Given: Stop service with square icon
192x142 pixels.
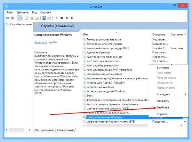Looking at the screenshot, I should (61, 18).
